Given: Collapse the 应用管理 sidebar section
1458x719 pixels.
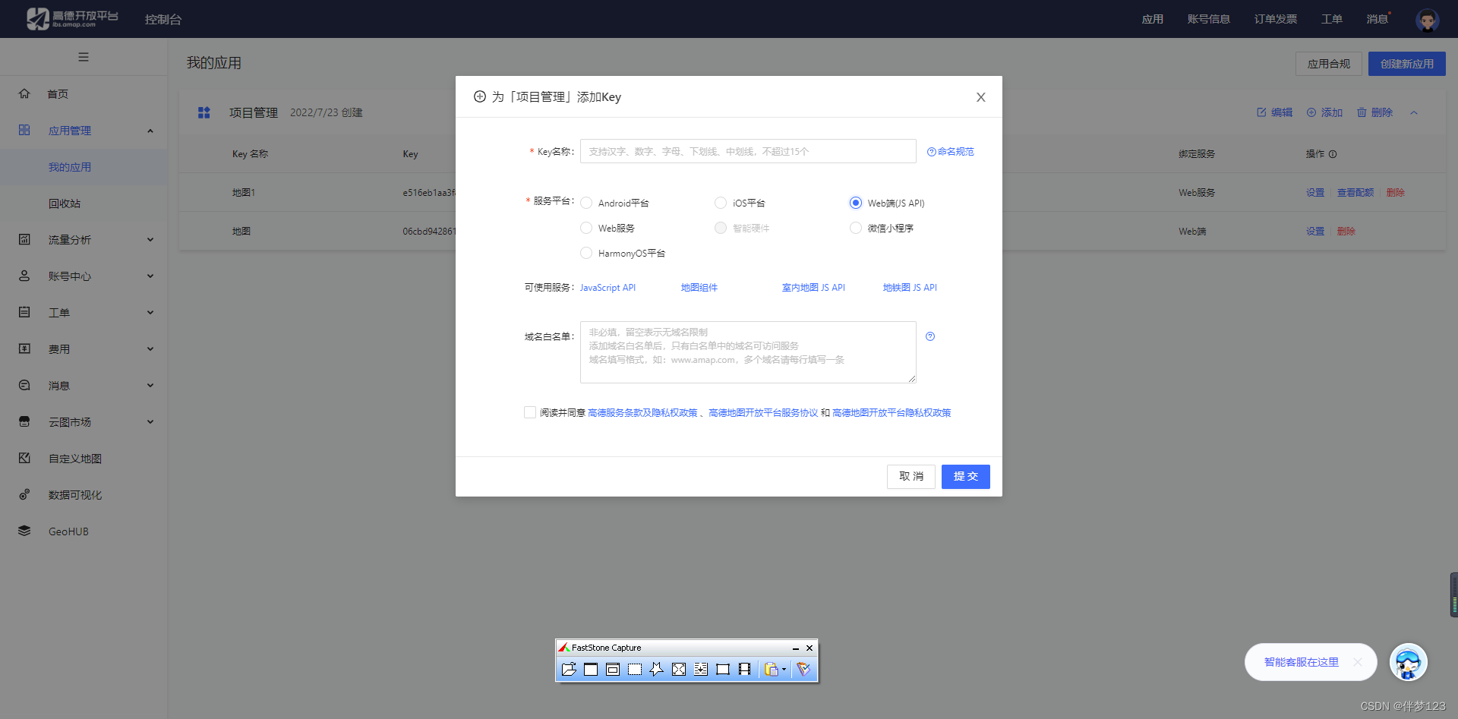Looking at the screenshot, I should 150,131.
